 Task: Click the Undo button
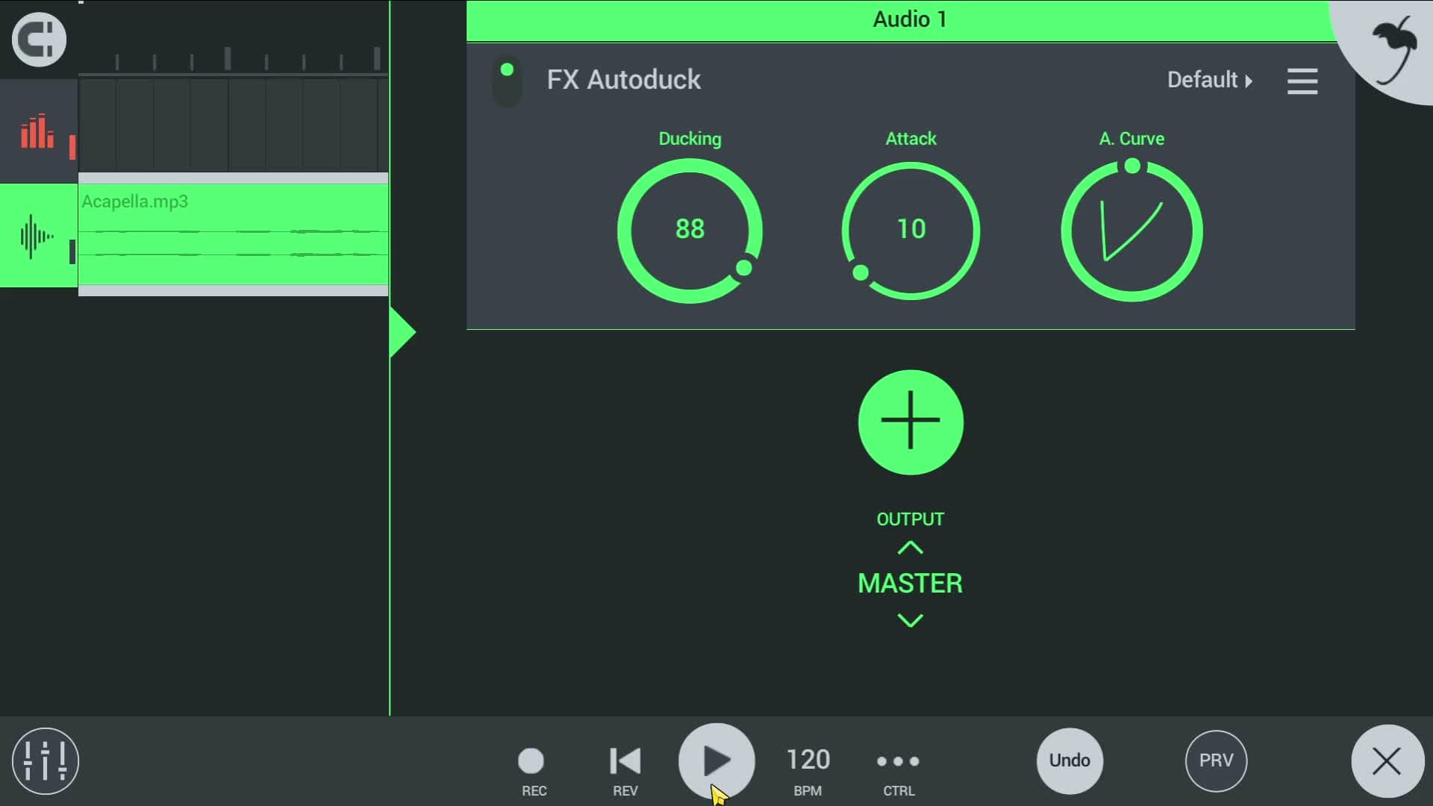point(1070,760)
